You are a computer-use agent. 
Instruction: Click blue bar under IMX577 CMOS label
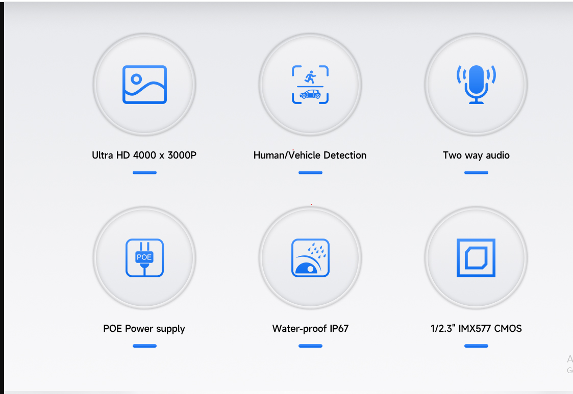point(476,346)
